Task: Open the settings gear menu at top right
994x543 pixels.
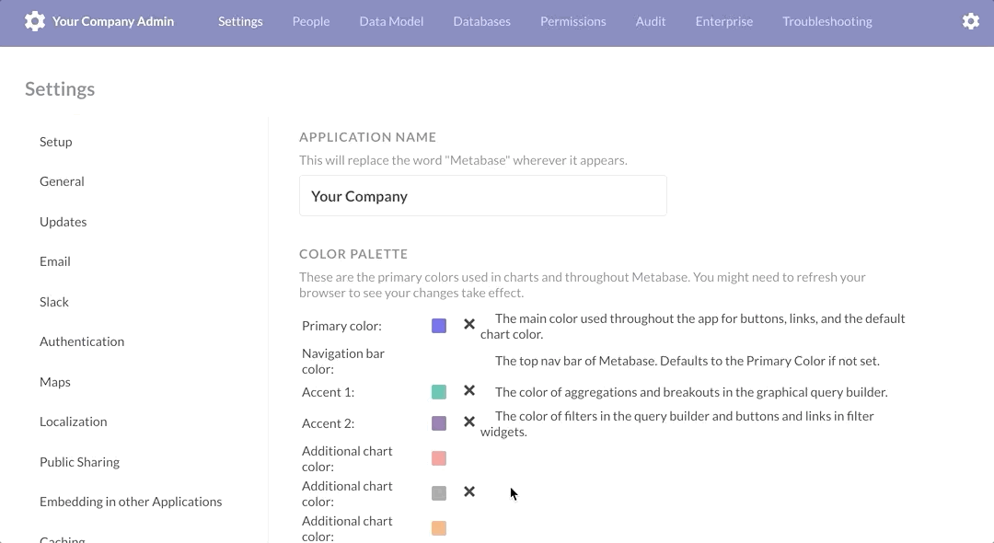Action: [x=971, y=21]
